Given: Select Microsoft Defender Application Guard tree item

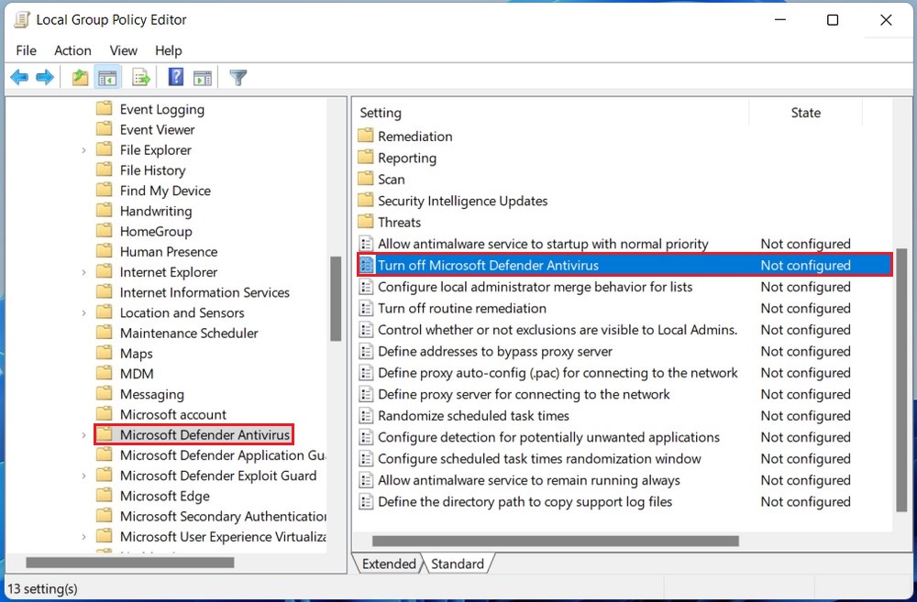Looking at the screenshot, I should 222,455.
